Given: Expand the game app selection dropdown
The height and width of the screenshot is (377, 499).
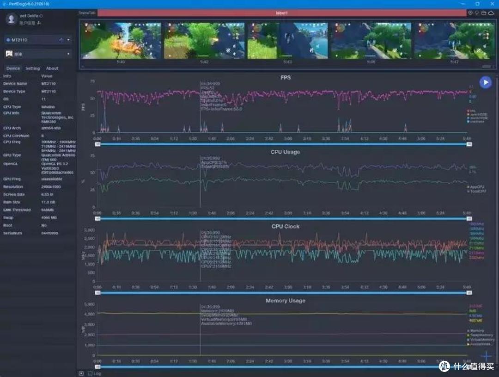Looking at the screenshot, I should (x=68, y=54).
